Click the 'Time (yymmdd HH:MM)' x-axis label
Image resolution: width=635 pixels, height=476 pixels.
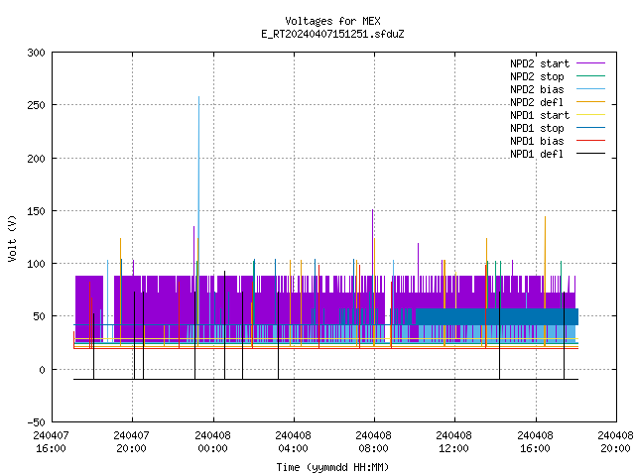332,467
